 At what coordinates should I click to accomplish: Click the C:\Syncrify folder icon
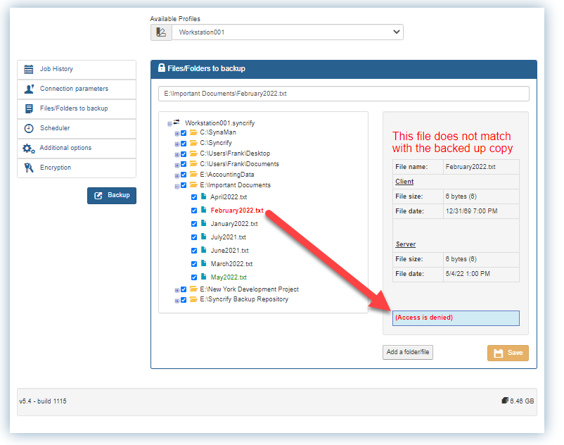click(193, 143)
